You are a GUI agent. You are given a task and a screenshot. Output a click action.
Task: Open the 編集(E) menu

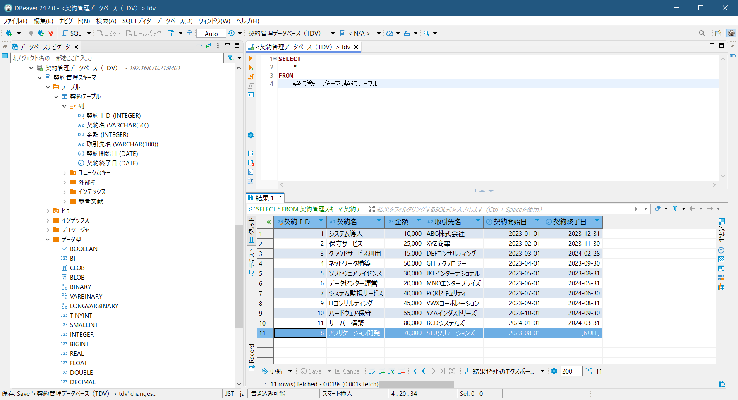point(43,21)
